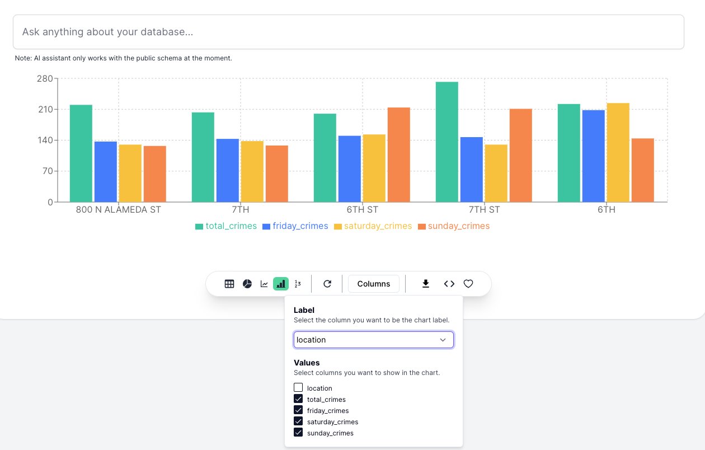Image resolution: width=705 pixels, height=450 pixels.
Task: Click the green total_crimes bar for 7TH ST
Action: tap(447, 142)
